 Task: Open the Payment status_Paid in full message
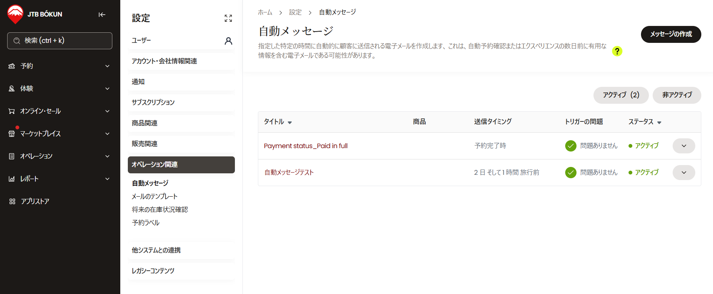tap(305, 146)
